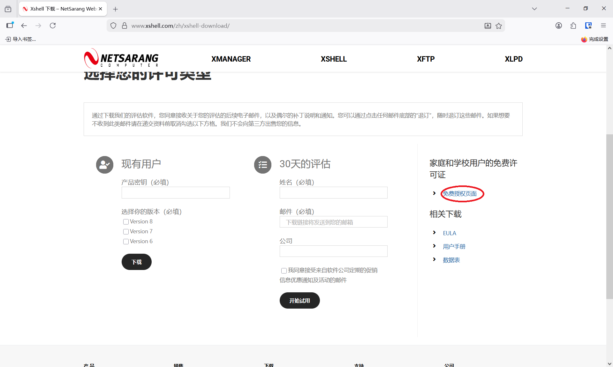The height and width of the screenshot is (367, 613).
Task: Open the XLPD menu
Action: click(514, 59)
